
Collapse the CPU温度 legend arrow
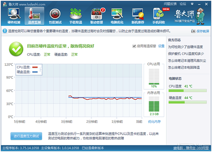coord(40,70)
